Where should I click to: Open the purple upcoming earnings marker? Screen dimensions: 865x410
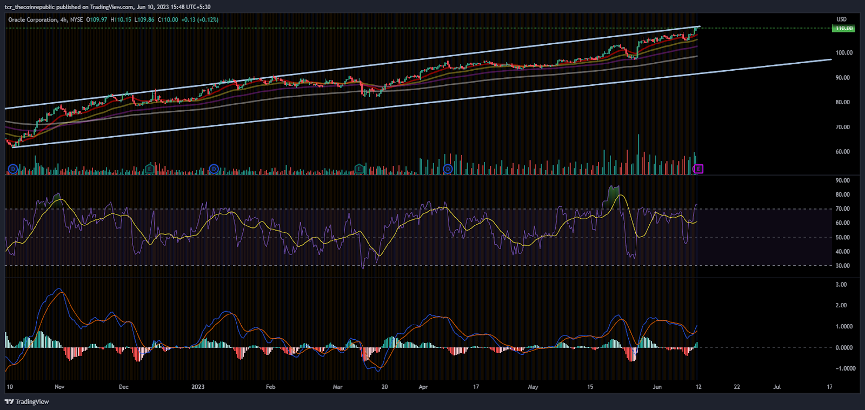click(698, 169)
